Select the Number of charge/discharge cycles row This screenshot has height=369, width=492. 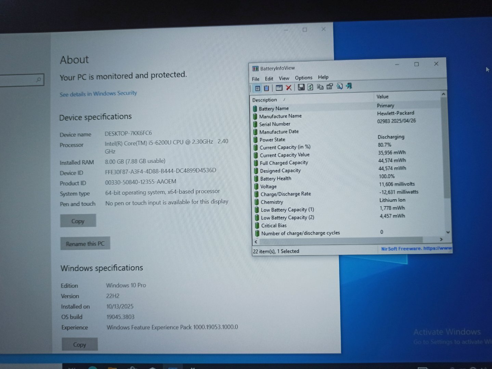point(350,232)
